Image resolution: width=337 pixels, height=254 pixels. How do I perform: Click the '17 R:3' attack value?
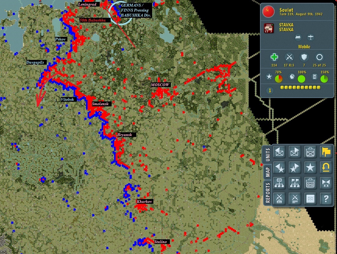coord(289,65)
